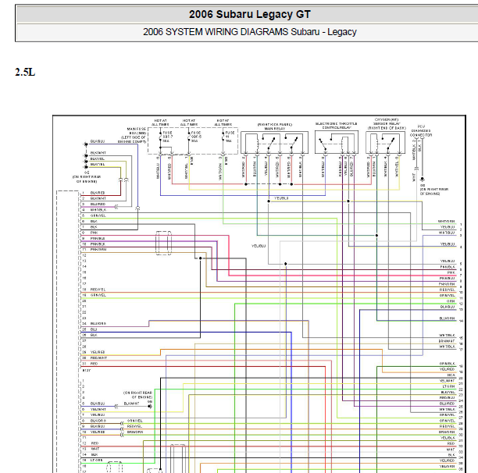Click the oxygen sensor relay schematic box
Screen dimensions: 478x473
[x=385, y=142]
